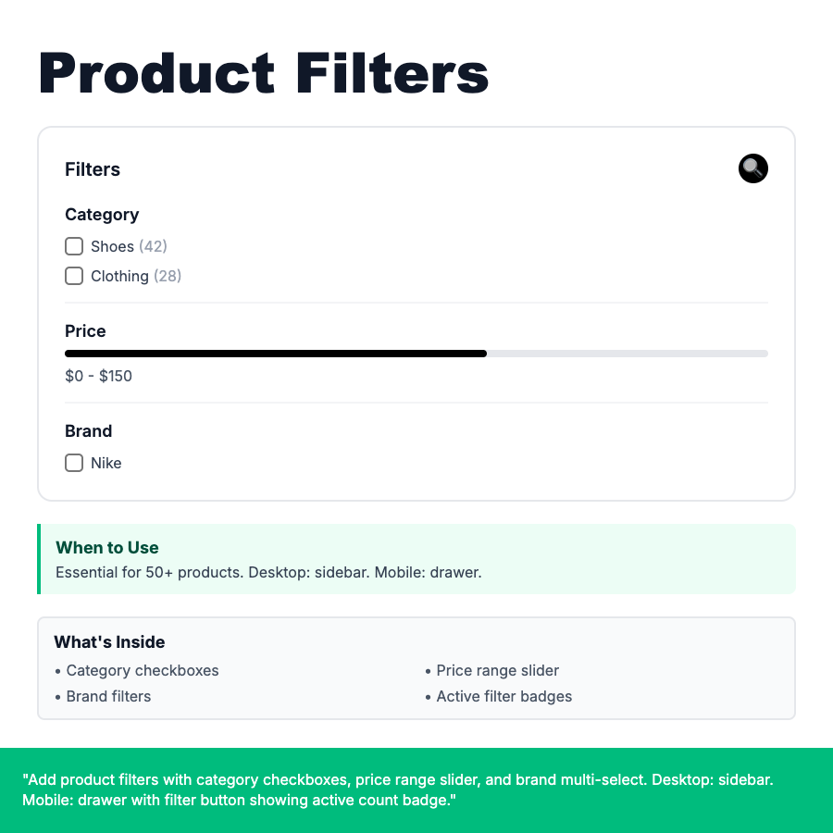Image resolution: width=833 pixels, height=833 pixels.
Task: Check the Shoes category checkbox
Action: pos(74,246)
